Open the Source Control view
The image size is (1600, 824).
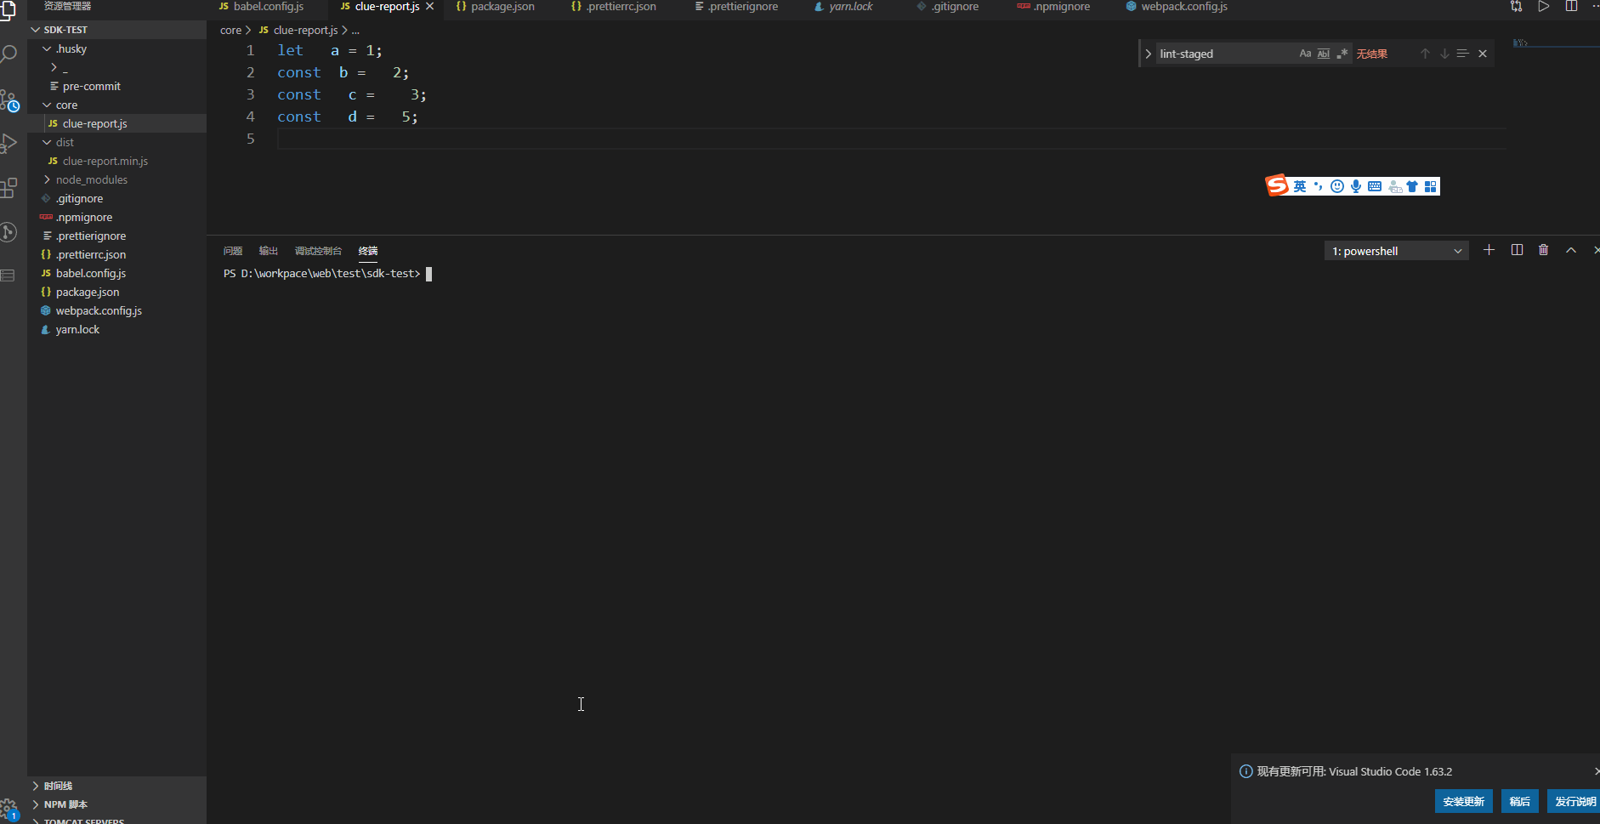[9, 100]
